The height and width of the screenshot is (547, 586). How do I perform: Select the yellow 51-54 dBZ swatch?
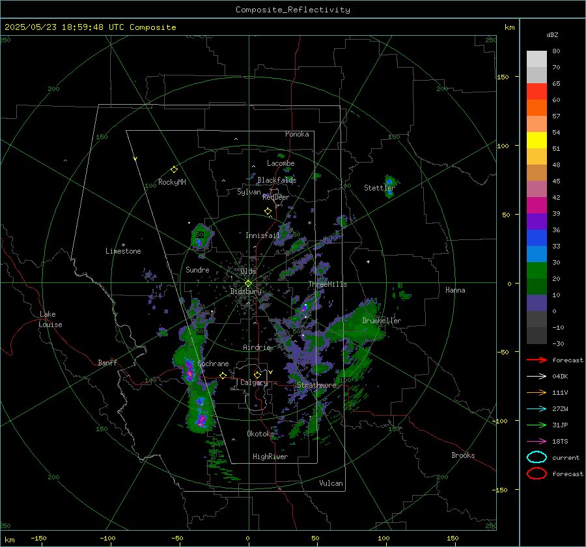tap(537, 140)
